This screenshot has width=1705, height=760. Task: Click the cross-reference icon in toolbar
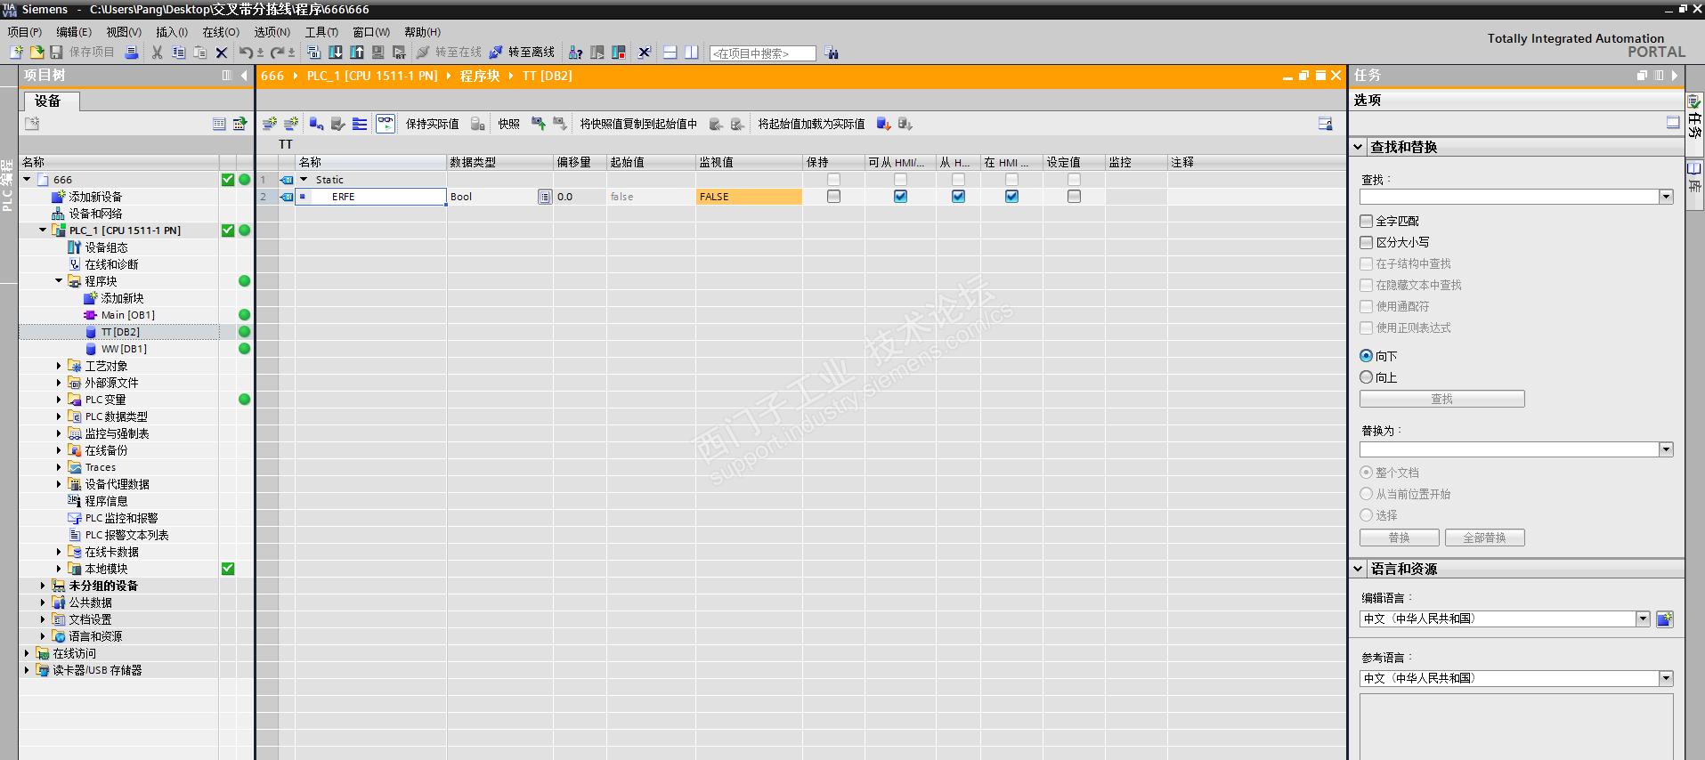[x=645, y=53]
